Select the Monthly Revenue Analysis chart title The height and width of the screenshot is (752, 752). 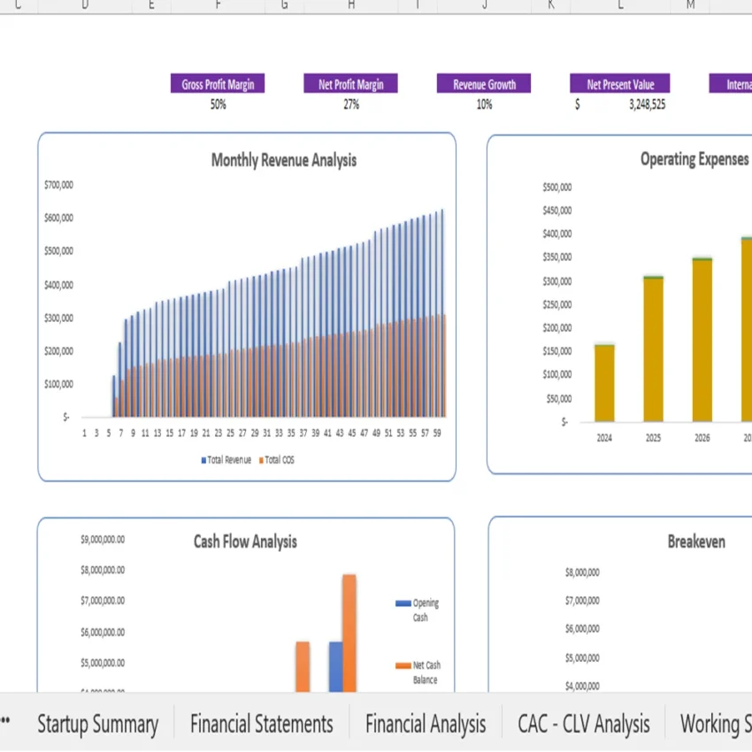pos(283,160)
